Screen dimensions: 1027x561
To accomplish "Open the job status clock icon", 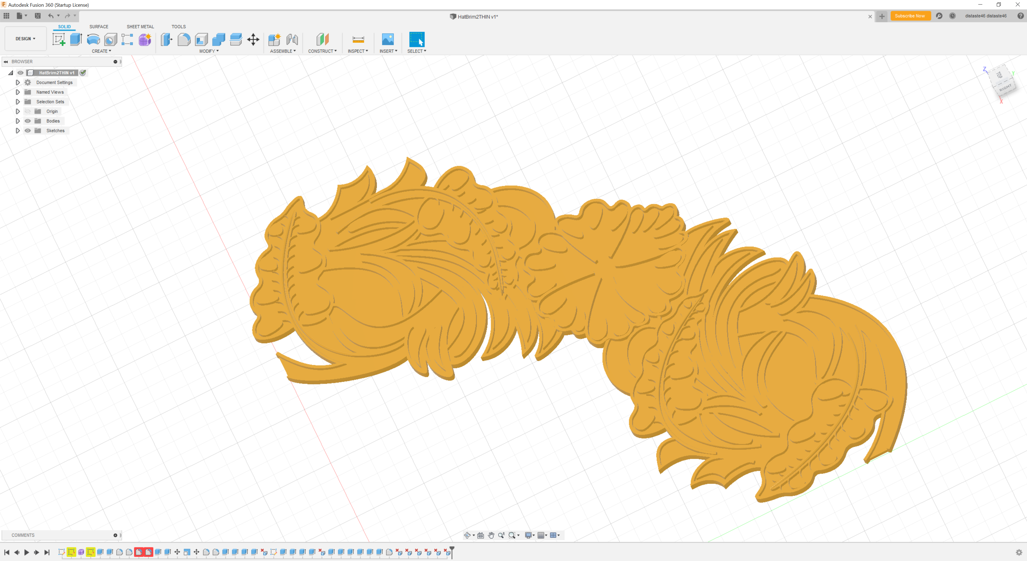I will (952, 16).
